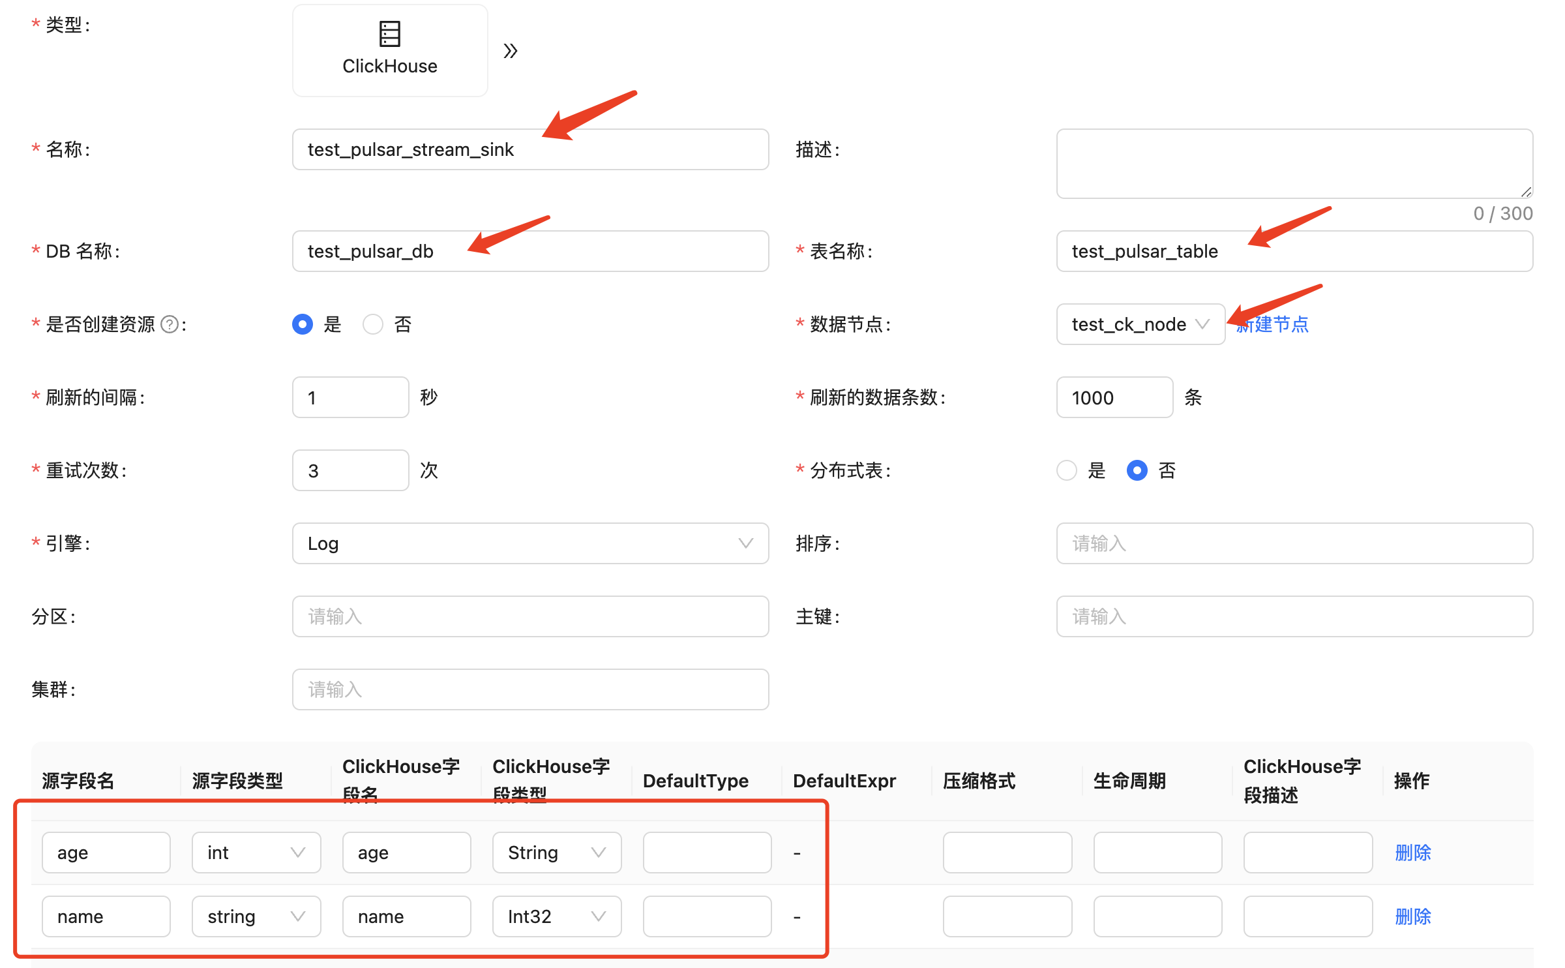Click the 重试次数 input
1565x968 pixels.
[351, 470]
